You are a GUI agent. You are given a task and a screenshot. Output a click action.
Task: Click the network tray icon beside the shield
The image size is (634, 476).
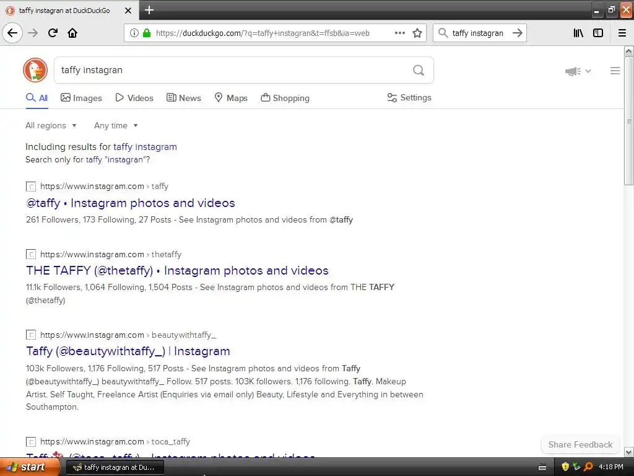tap(576, 467)
